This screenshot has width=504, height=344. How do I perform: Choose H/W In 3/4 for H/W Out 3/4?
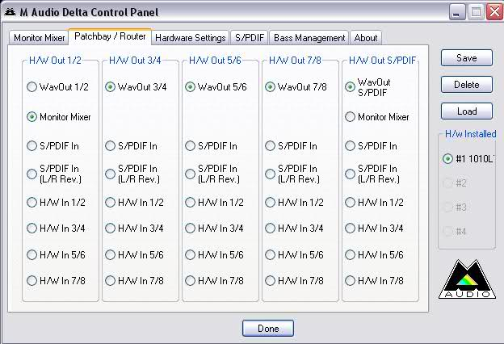pyautogui.click(x=111, y=229)
